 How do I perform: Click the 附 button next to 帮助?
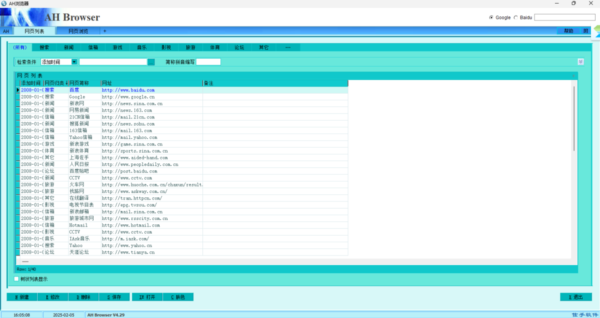pyautogui.click(x=585, y=31)
